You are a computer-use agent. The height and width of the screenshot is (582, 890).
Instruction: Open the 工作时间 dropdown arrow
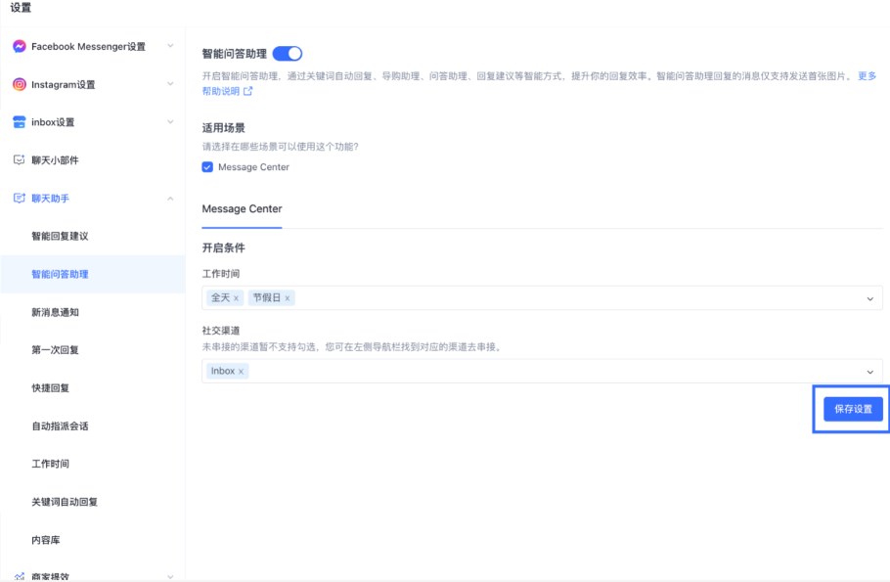coord(869,298)
